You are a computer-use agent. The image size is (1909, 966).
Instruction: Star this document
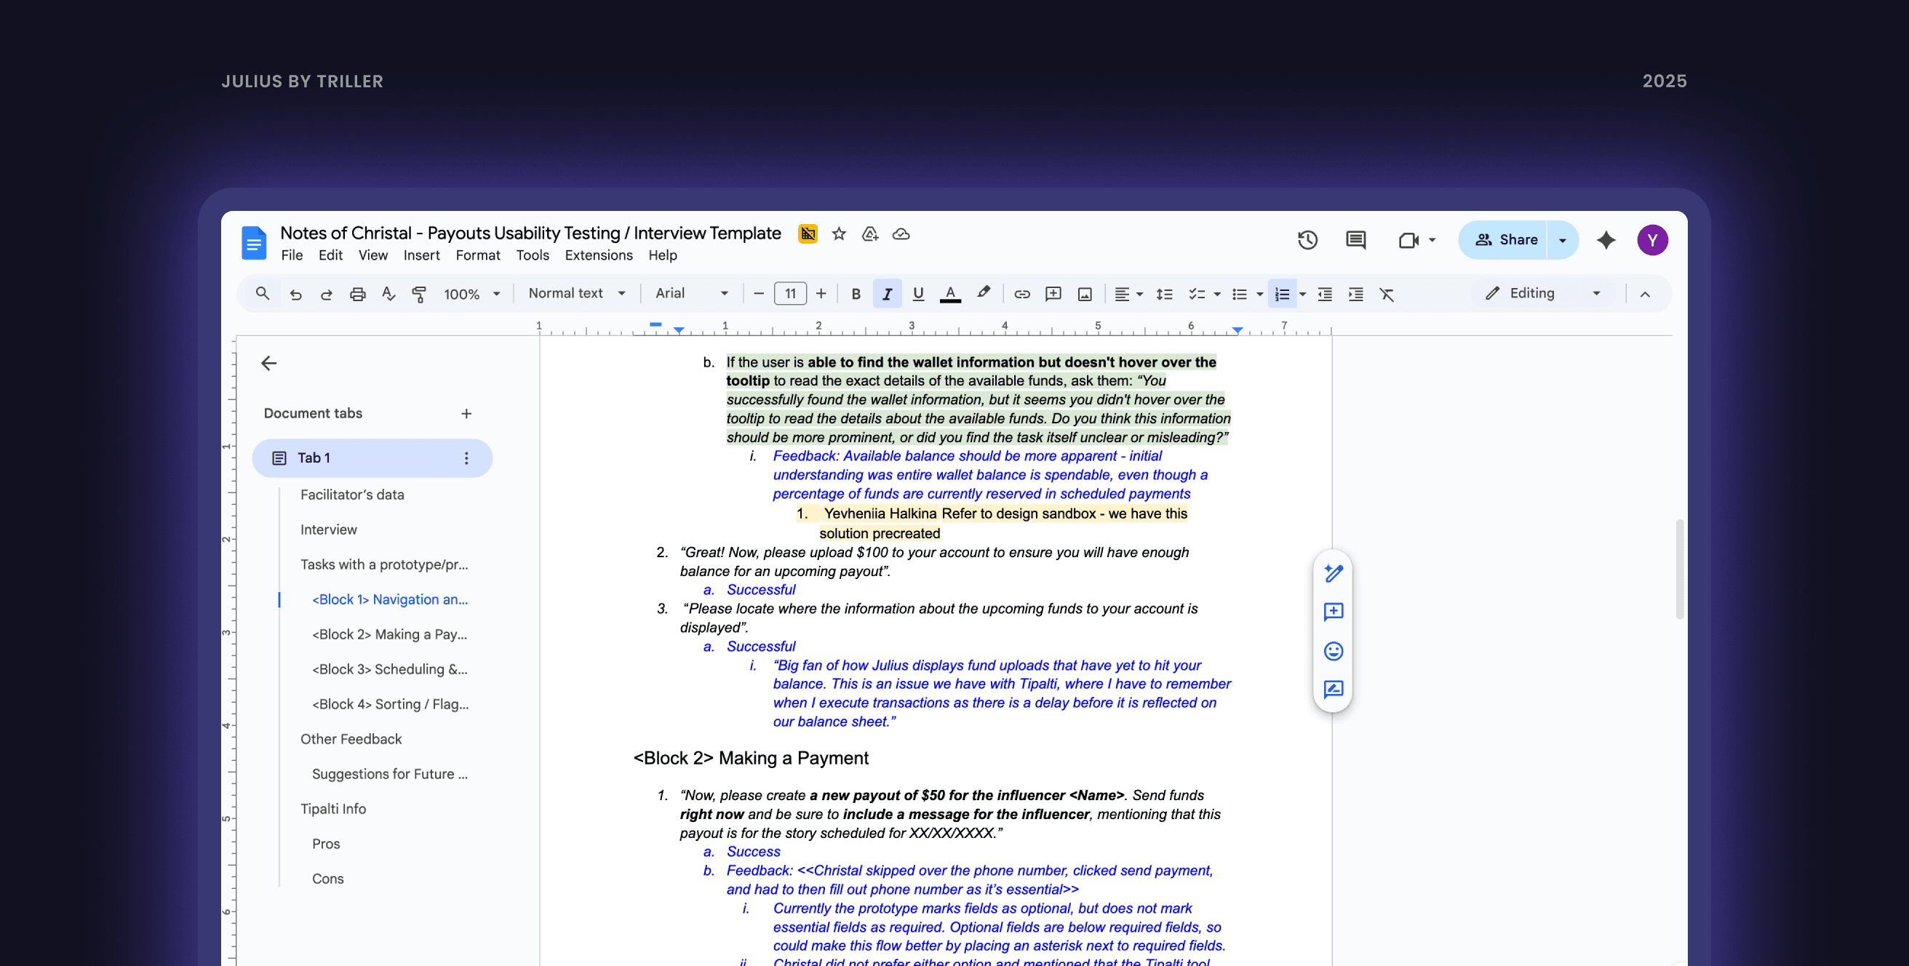pyautogui.click(x=839, y=234)
